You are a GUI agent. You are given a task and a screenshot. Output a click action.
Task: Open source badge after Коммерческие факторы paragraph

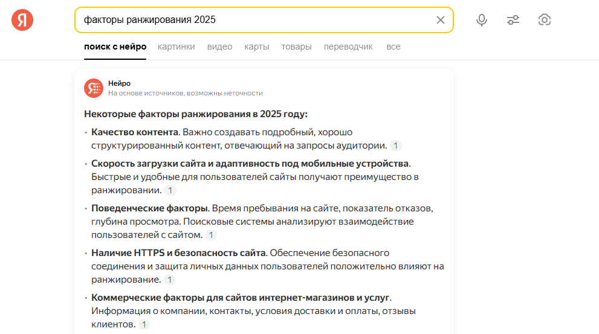point(143,324)
